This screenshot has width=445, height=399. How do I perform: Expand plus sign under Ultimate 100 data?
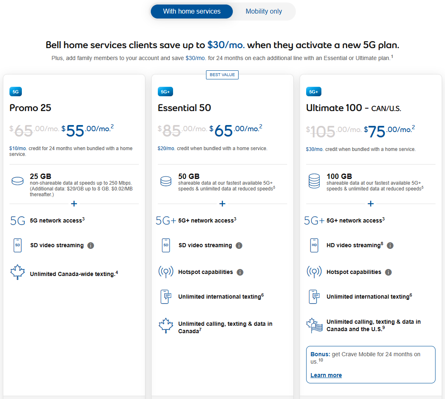tap(371, 204)
